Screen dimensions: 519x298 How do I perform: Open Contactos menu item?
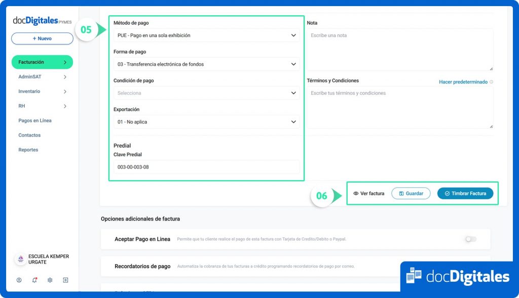[x=29, y=135]
